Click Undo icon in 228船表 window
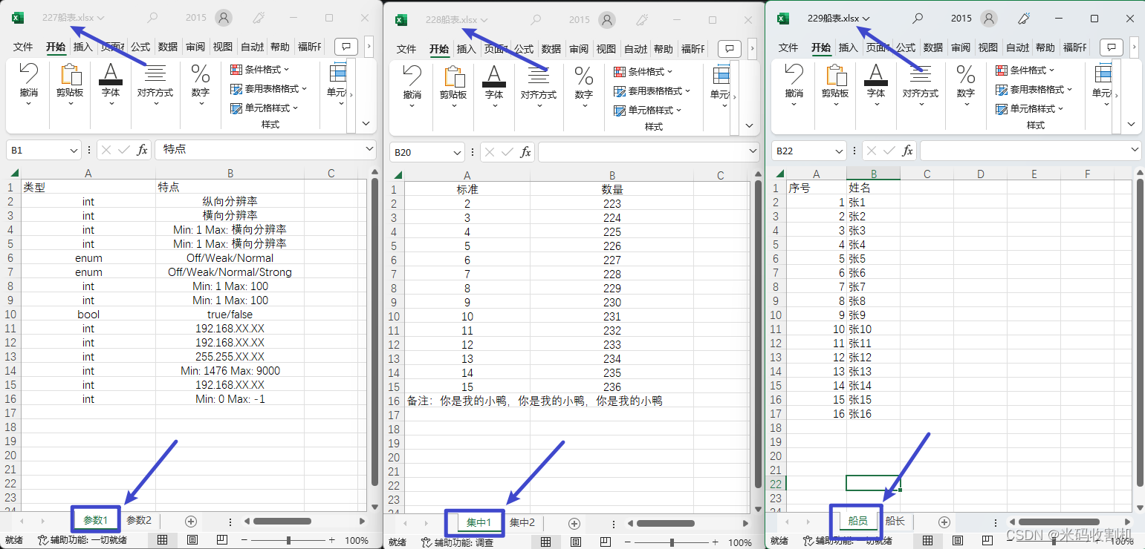Viewport: 1145px width, 549px height. pos(412,75)
